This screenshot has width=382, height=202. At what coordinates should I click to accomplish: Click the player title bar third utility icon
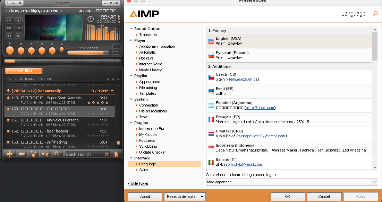pyautogui.click(x=20, y=3)
